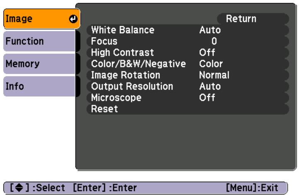
Task: Select the Focus row label
Action: pos(104,41)
